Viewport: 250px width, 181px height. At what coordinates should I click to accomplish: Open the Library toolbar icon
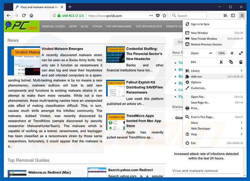click(x=225, y=15)
